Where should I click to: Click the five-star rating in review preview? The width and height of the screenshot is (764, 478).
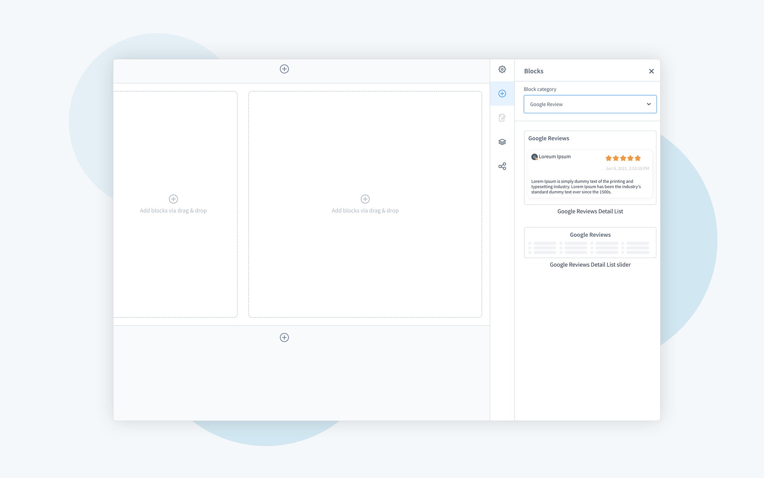click(623, 158)
